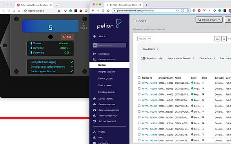Open the Actions dropdown
231x144 pixels.
144,39
